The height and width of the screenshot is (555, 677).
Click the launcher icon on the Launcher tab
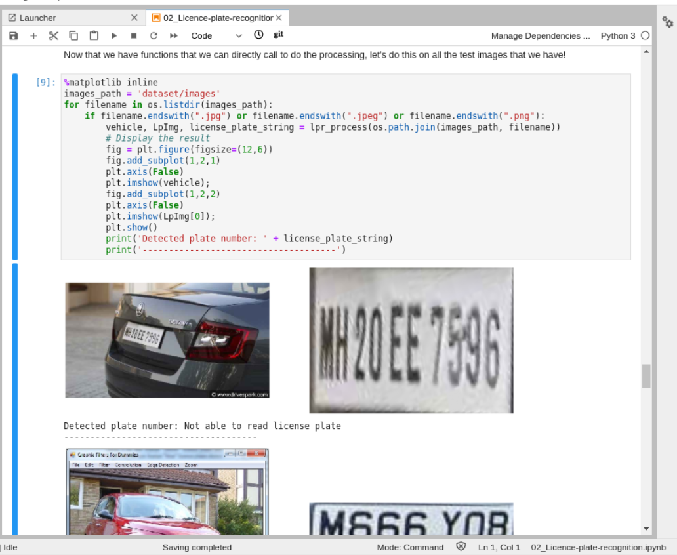(12, 18)
